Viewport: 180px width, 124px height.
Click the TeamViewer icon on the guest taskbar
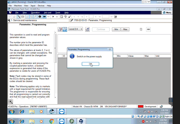tap(62, 111)
